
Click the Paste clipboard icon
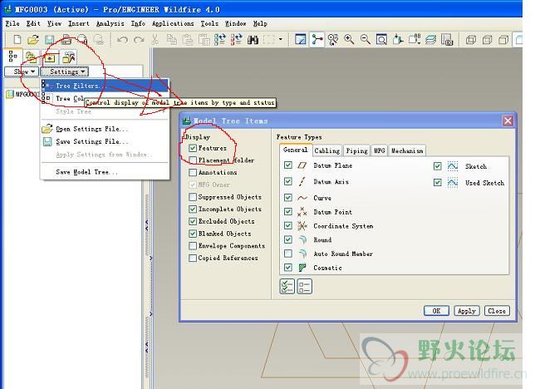click(187, 40)
